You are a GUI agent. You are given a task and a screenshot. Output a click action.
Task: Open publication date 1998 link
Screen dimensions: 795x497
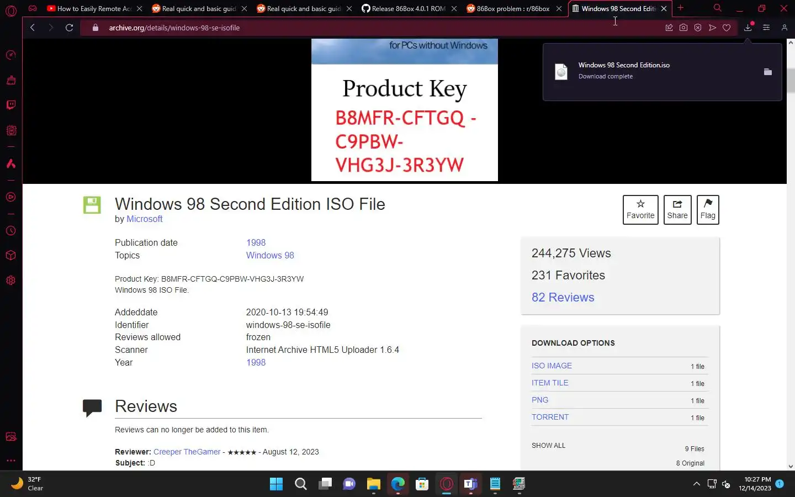256,242
